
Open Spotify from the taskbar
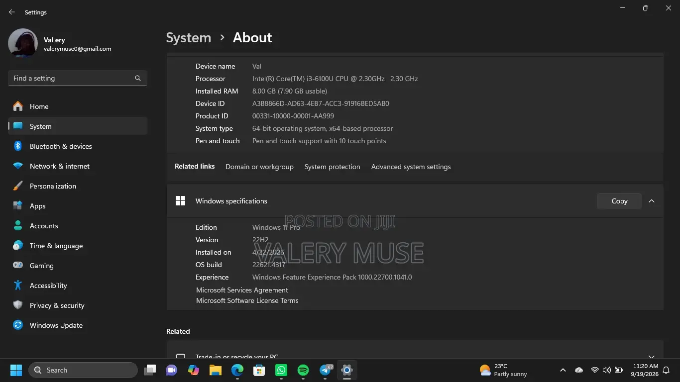click(x=303, y=370)
